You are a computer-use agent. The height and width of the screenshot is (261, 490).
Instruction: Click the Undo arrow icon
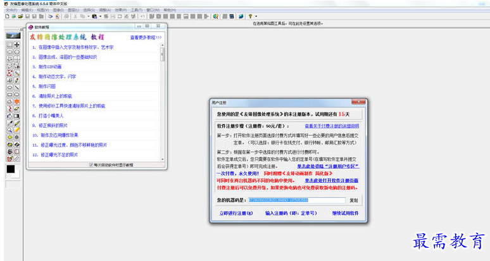[x=142, y=16]
